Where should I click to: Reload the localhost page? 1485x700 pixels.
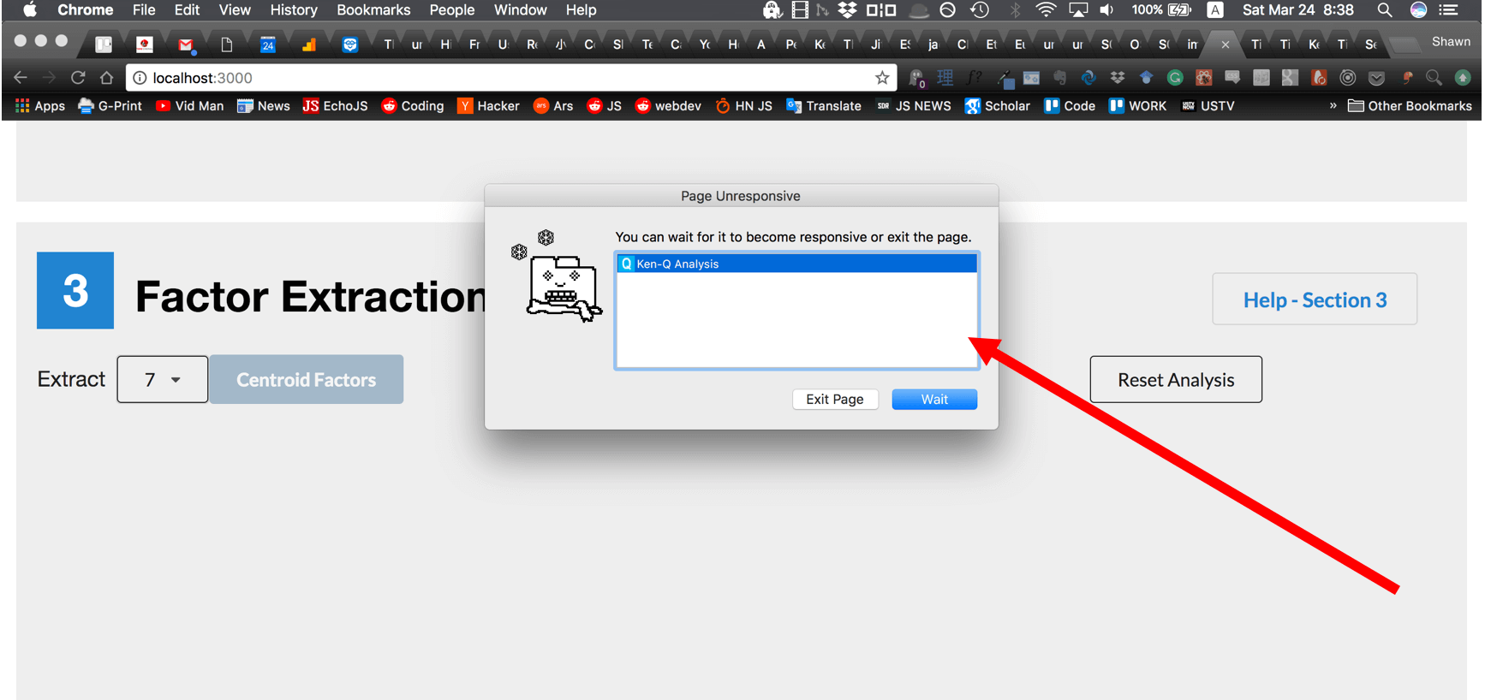point(78,78)
